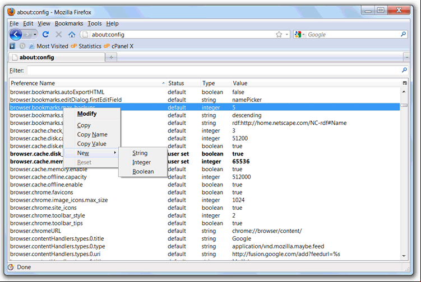Select the browser.bookmarks.autoExportHTML row
This screenshot has width=421, height=282.
click(205, 92)
